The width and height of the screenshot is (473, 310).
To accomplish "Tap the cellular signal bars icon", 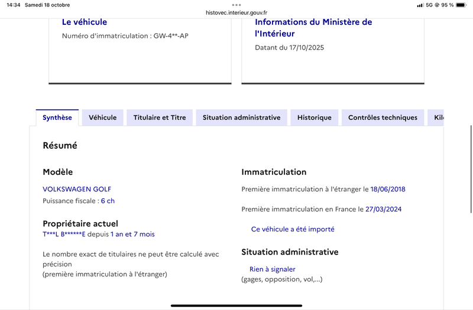I will pyautogui.click(x=420, y=5).
